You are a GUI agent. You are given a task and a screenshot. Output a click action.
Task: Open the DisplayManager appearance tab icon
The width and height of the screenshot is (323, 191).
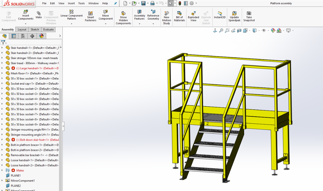[41, 36]
